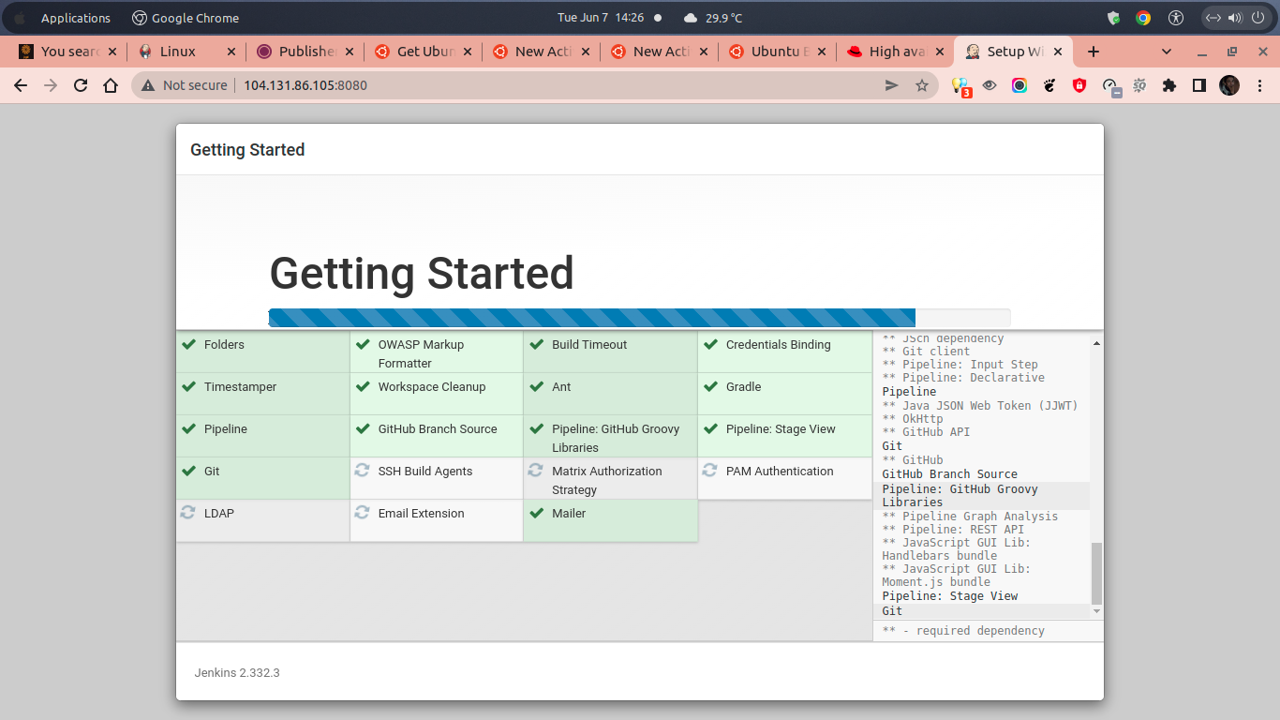Screen dimensions: 1280x720
Task: Close the High ava tab
Action: pyautogui.click(x=939, y=52)
